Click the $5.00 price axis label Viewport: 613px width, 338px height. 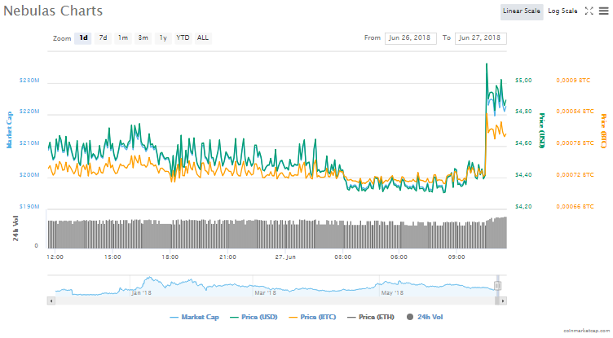coord(523,80)
